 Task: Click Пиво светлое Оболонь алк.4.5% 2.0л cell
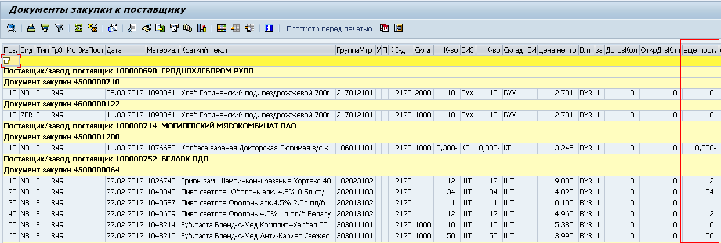(258, 203)
